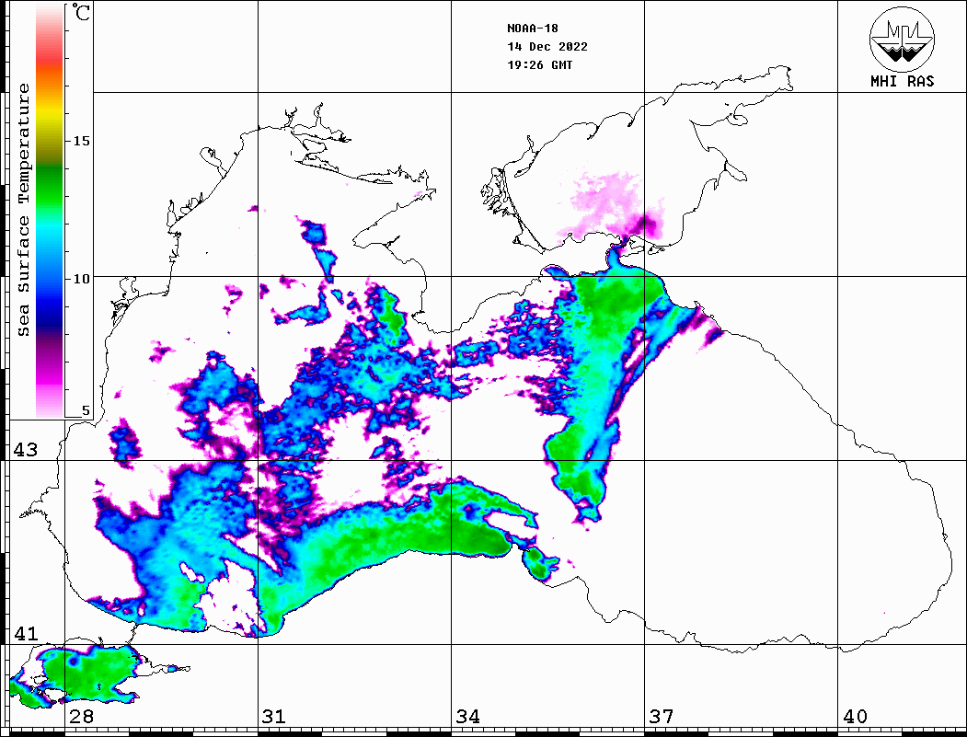Click the '°C' unit label
Viewport: 967px width, 737px height.
pos(81,12)
